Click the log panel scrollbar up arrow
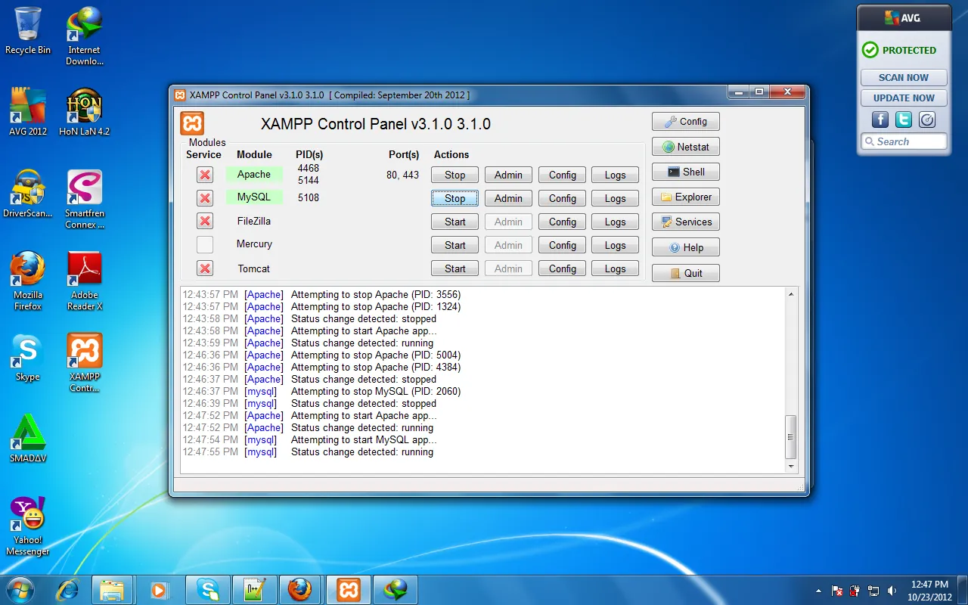 [x=791, y=293]
